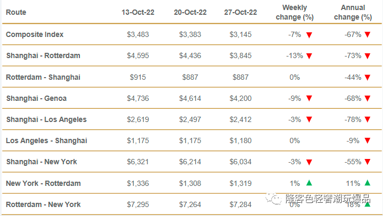This screenshot has width=383, height=216.
Task: Click the Weekly change (%) header
Action: coord(295,13)
